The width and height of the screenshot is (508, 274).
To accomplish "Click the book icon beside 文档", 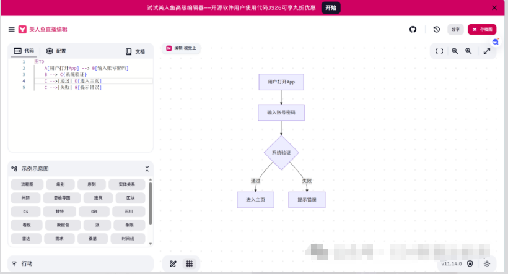I will click(129, 52).
